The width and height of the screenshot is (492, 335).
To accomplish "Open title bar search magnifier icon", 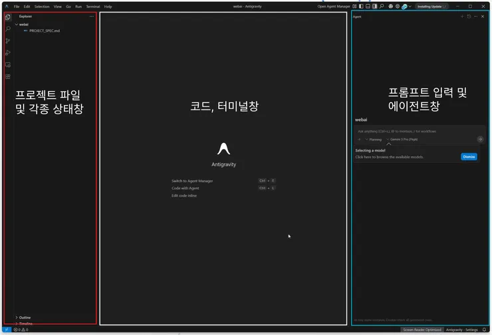I will click(x=382, y=6).
